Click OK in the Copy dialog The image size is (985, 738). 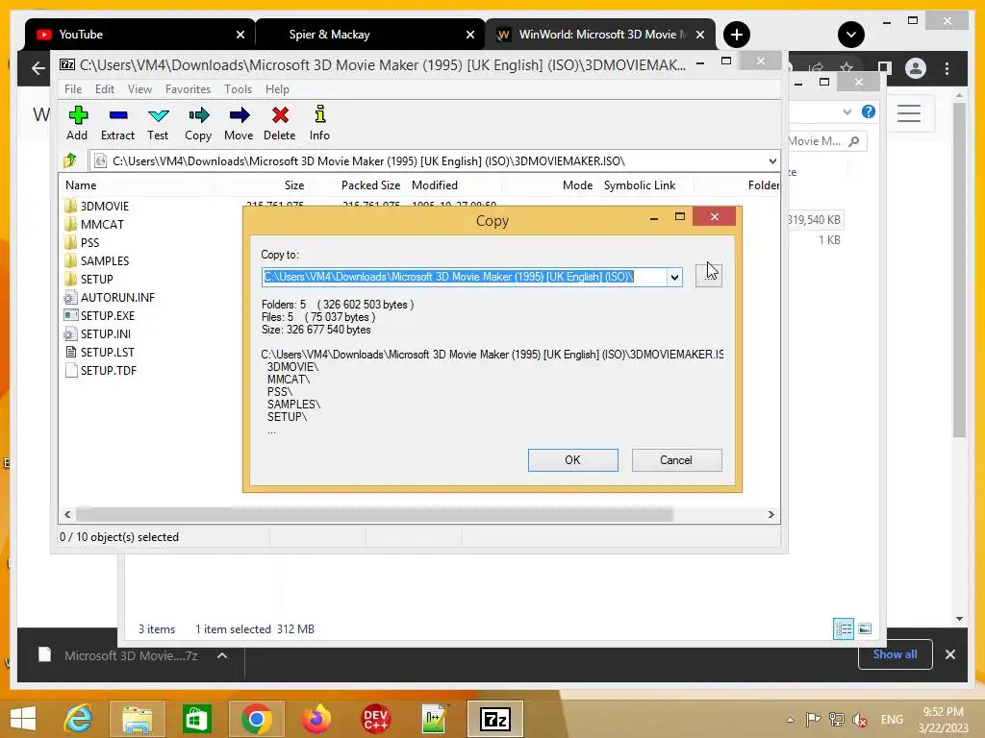(x=573, y=460)
